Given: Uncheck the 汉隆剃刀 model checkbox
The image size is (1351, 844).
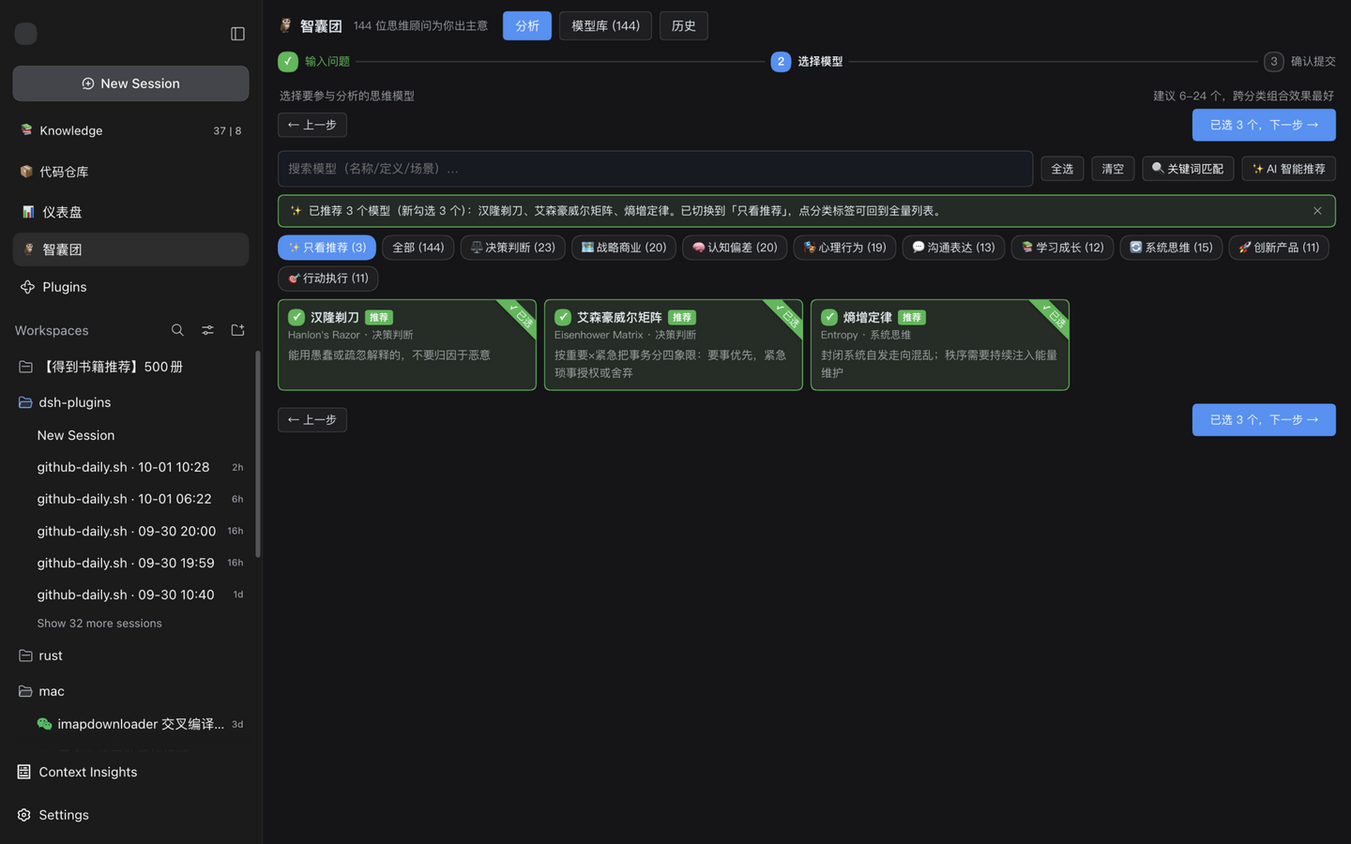Looking at the screenshot, I should [296, 317].
